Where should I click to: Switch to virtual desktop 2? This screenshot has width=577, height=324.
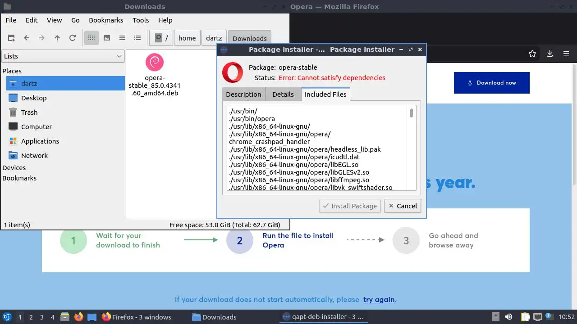[x=31, y=317]
